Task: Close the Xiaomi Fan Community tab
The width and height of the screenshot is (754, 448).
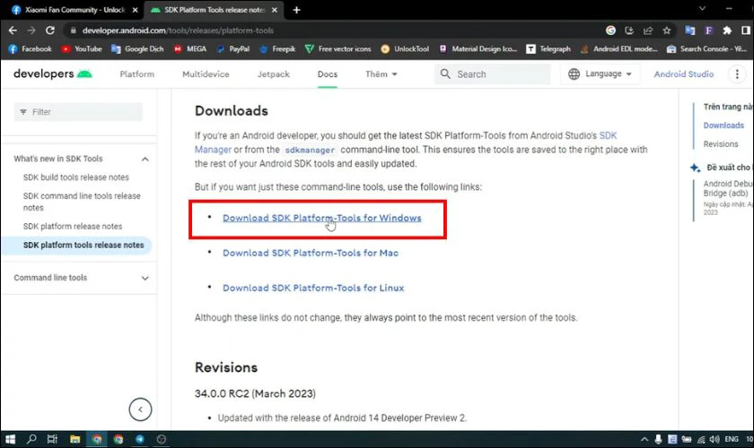Action: [136, 10]
